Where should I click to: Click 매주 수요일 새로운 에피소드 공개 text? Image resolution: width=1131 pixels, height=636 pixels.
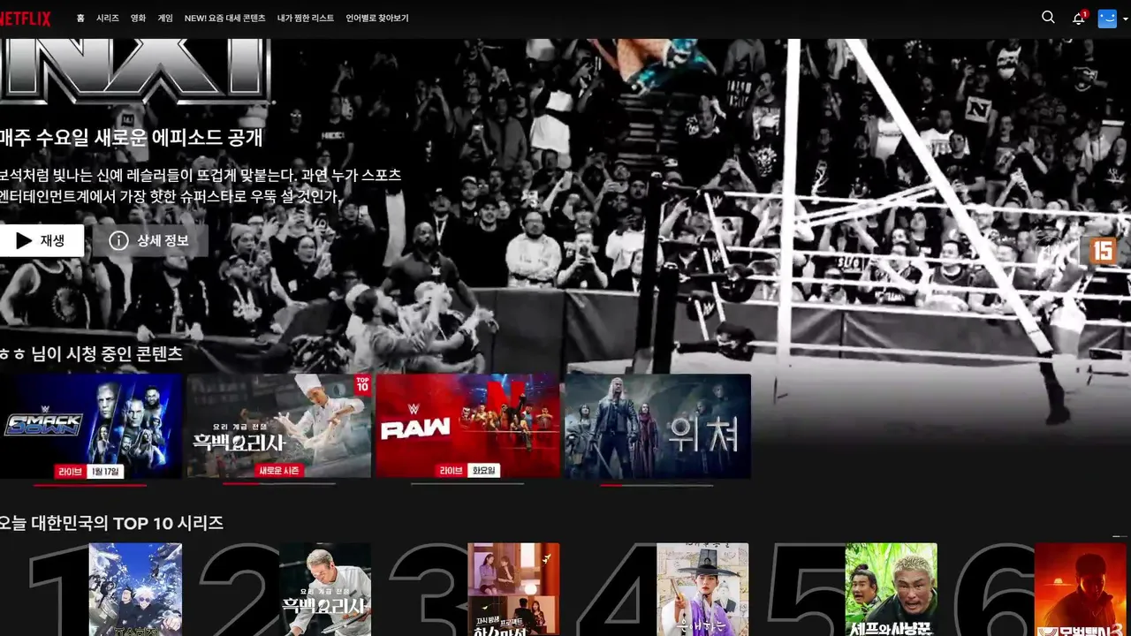(x=131, y=138)
